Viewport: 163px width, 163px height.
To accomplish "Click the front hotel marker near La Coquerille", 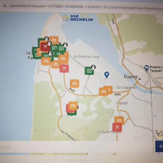I will click(104, 92).
